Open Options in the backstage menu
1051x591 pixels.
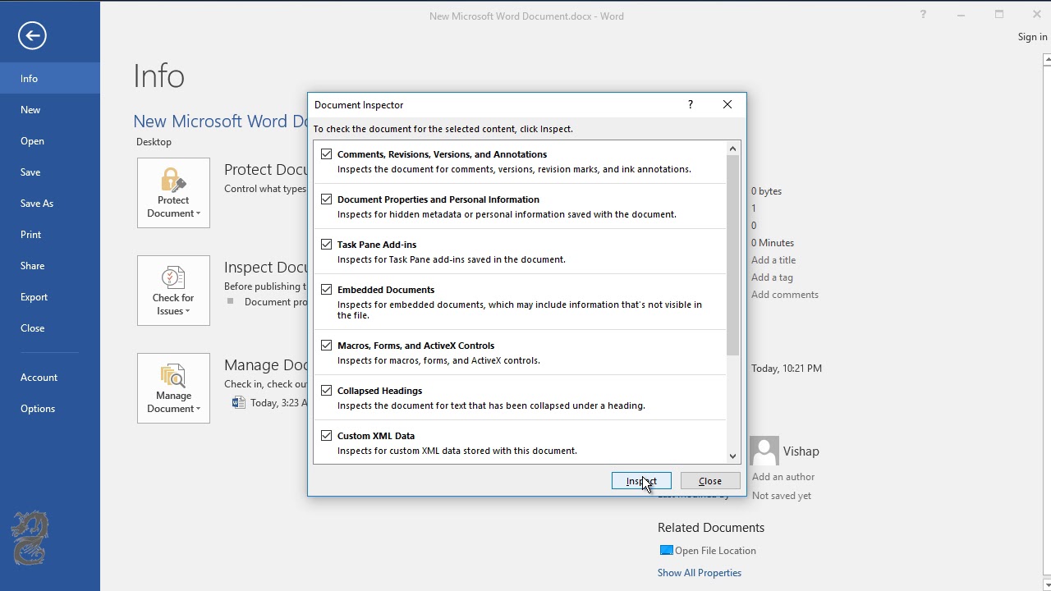[x=50, y=409]
